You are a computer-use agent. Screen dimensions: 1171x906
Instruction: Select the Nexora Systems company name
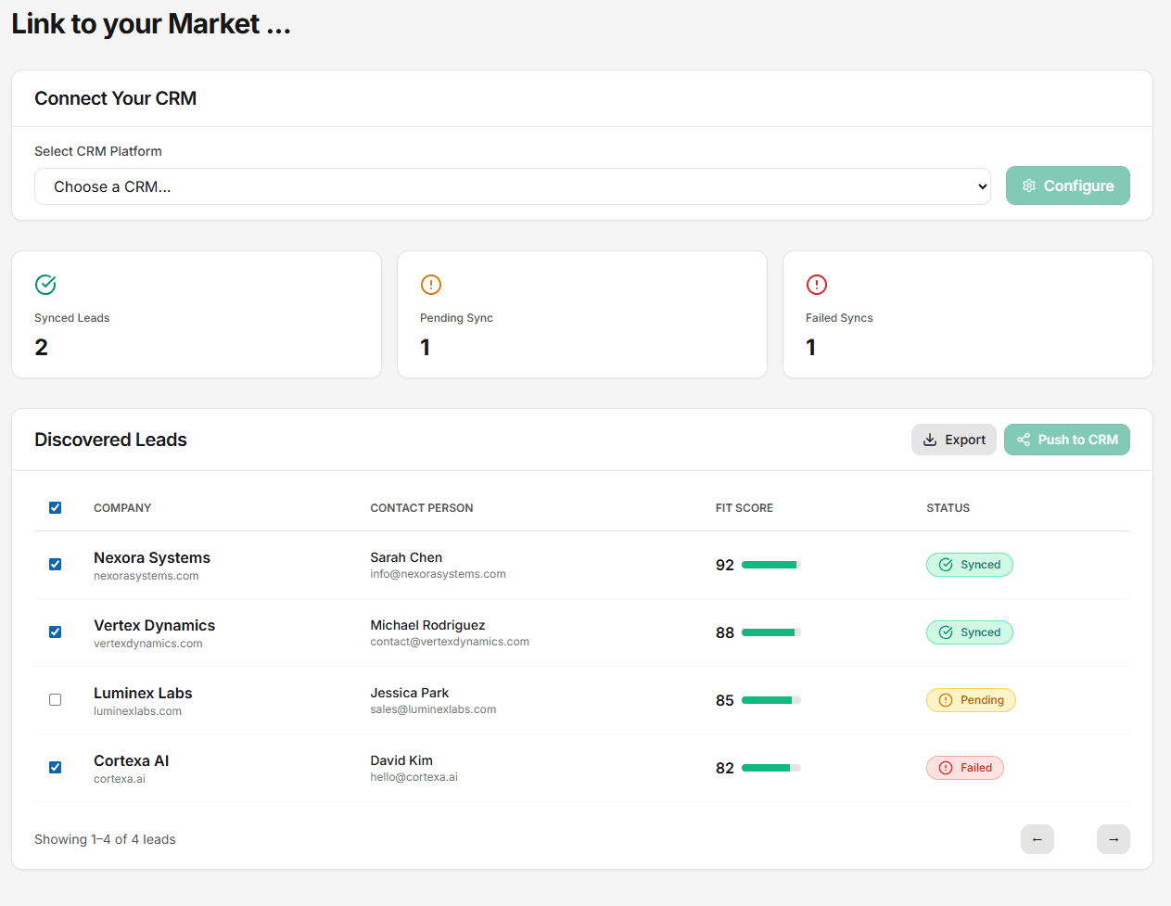(152, 557)
